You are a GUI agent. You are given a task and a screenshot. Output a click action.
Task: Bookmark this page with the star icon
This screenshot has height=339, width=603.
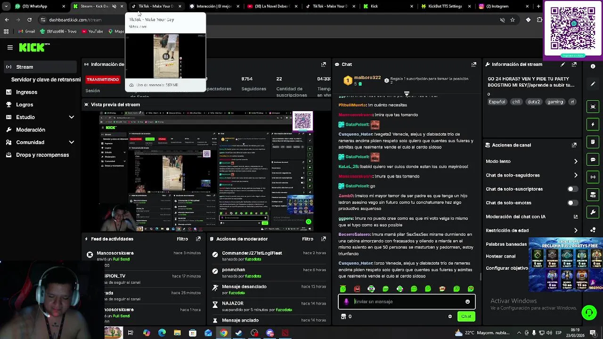click(x=513, y=20)
